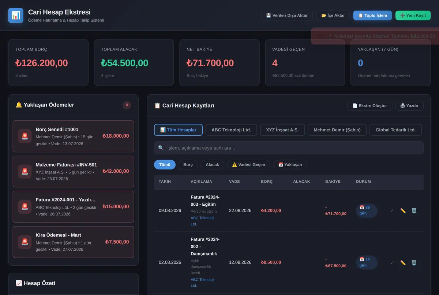The image size is (439, 295).
Task: Click the siren icon on Kira Ödemesi - Mart
Action: 25,242
